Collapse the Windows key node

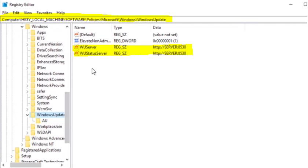(22, 26)
